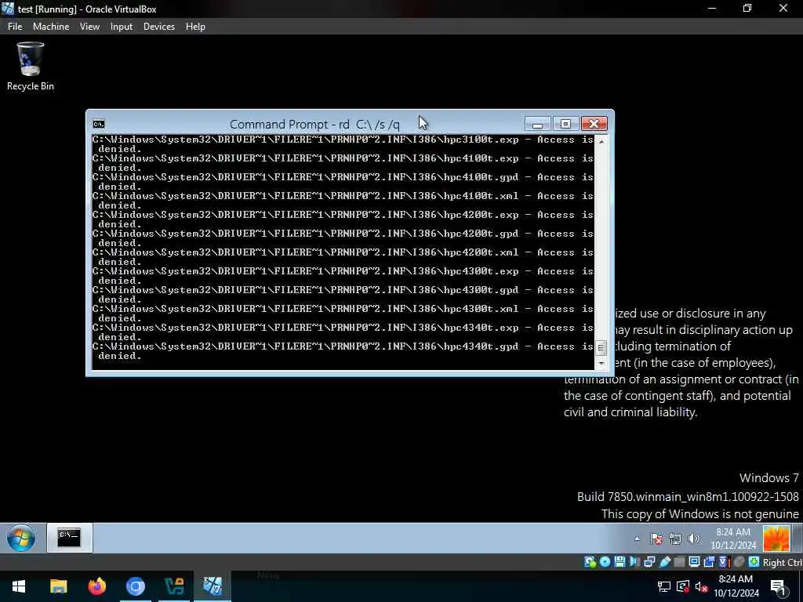
Task: Close the VirtualBox window
Action: (x=783, y=9)
